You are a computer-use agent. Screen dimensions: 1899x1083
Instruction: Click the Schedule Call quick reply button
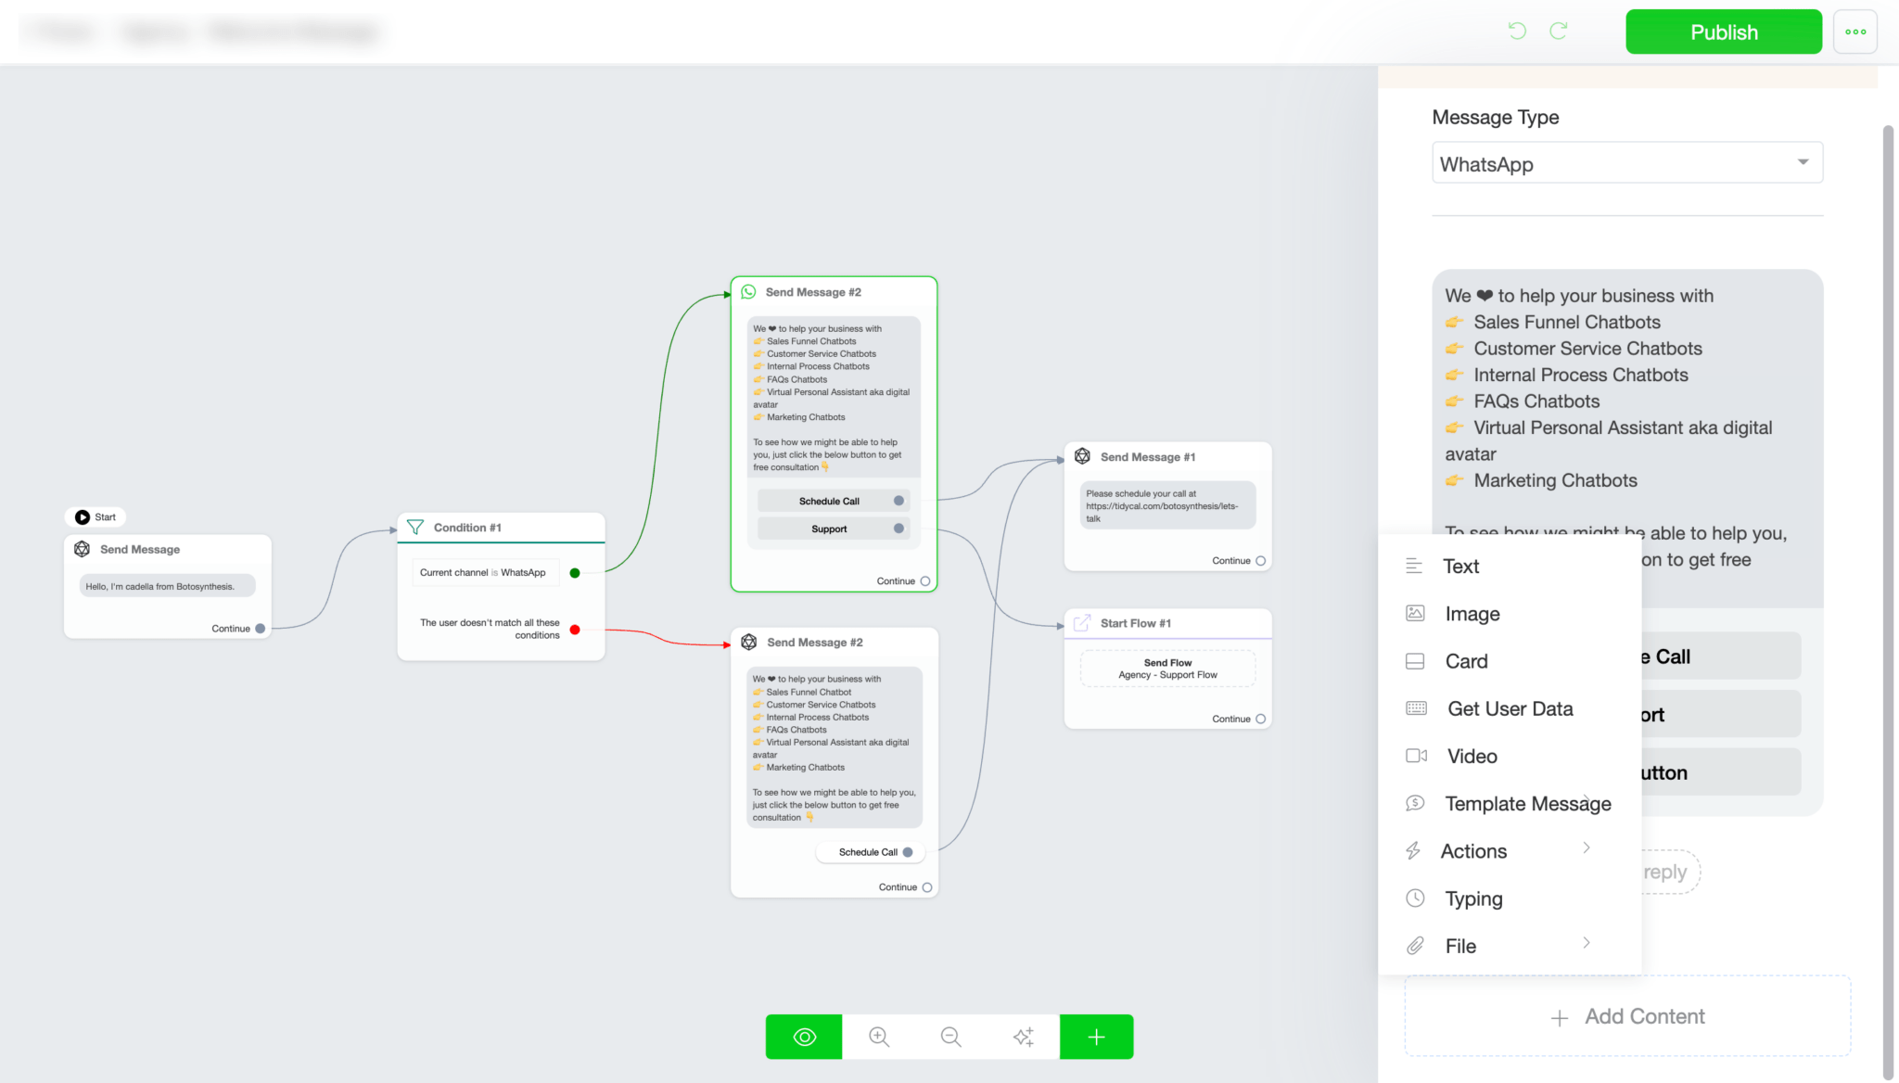pyautogui.click(x=1711, y=656)
